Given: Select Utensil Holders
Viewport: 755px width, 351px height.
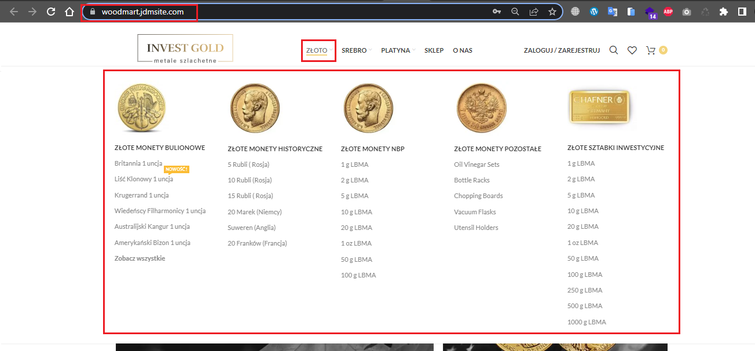Looking at the screenshot, I should (476, 228).
